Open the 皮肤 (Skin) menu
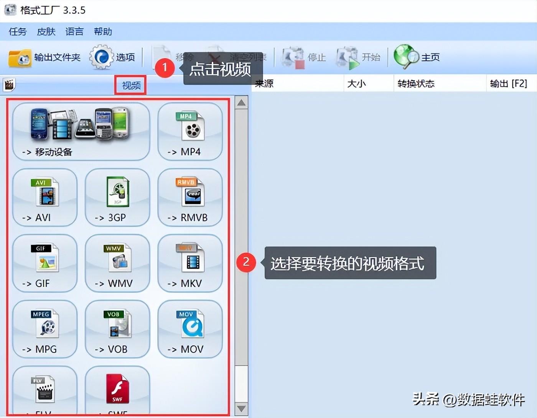The image size is (537, 418). 46,32
